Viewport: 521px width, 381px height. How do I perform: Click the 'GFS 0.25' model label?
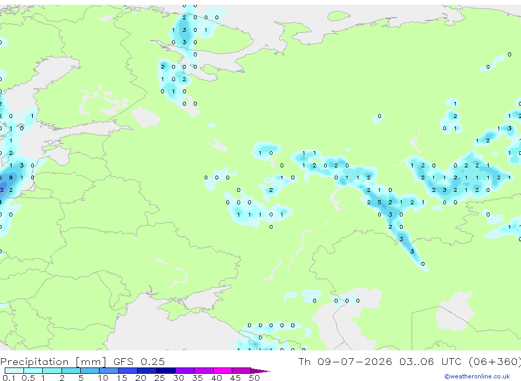[139, 361]
